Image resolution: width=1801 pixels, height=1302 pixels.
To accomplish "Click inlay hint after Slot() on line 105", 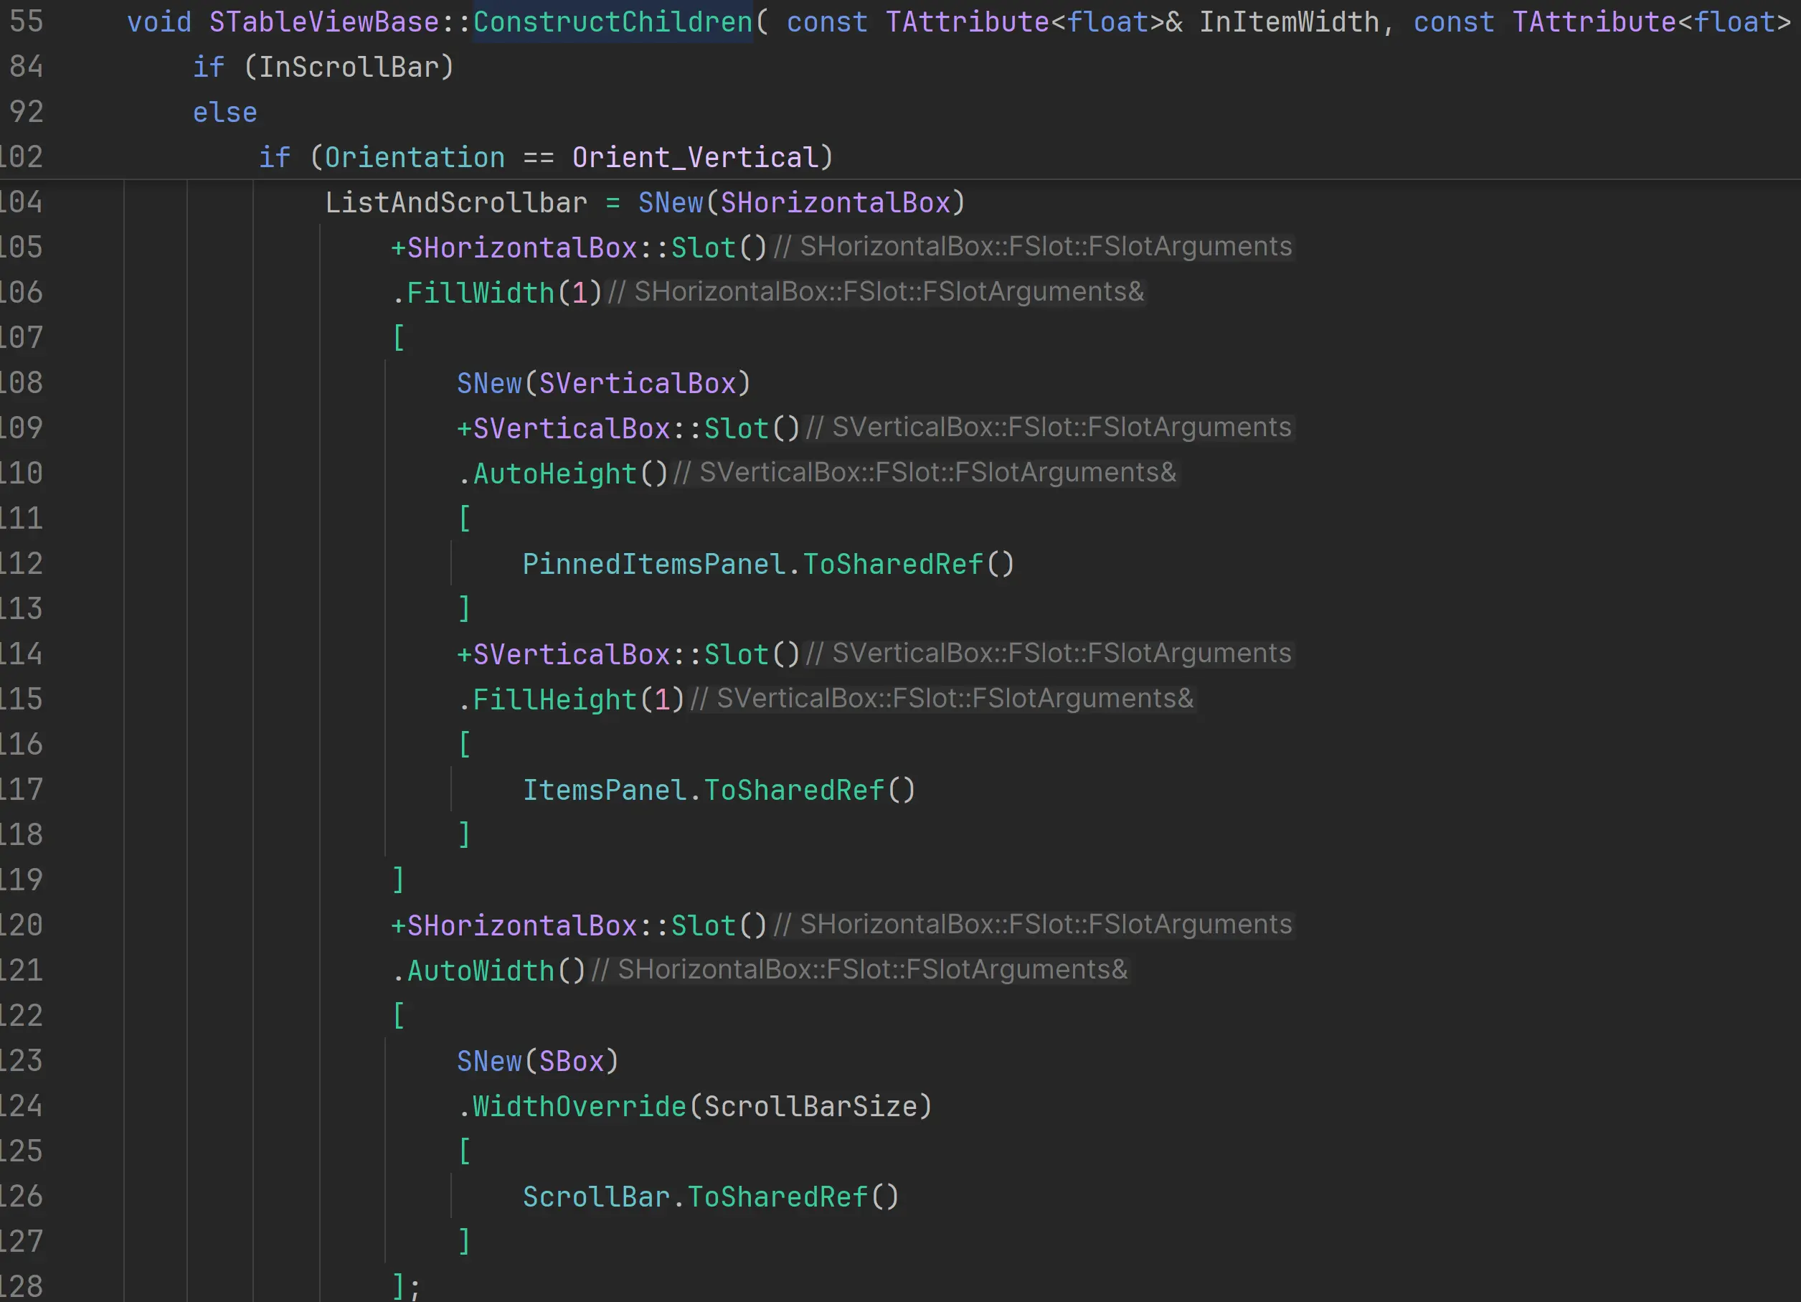I will (x=1032, y=247).
